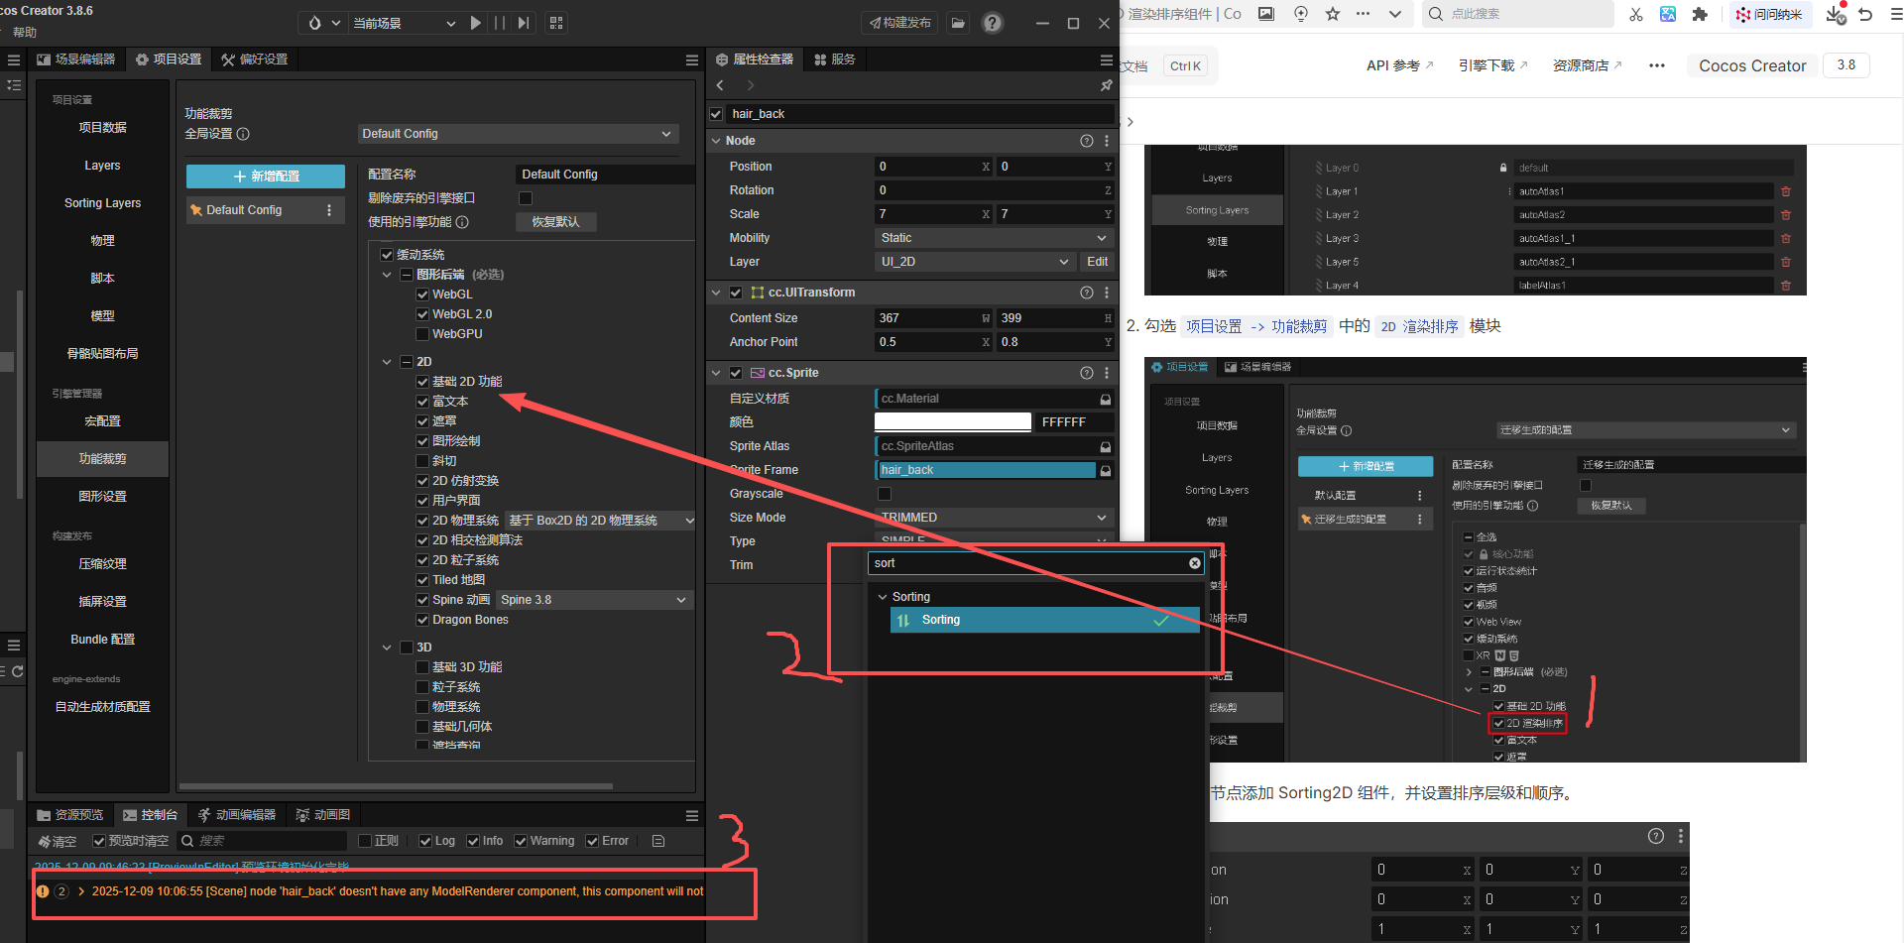The height and width of the screenshot is (943, 1904).
Task: Toggle the Dragon Bones checkbox
Action: pyautogui.click(x=422, y=620)
